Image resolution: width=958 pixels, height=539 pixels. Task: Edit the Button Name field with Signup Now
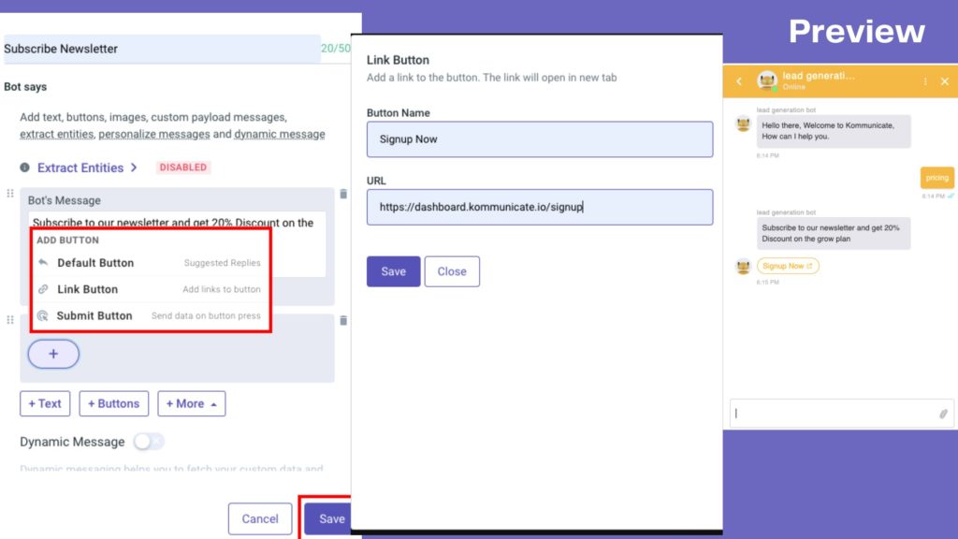click(540, 139)
